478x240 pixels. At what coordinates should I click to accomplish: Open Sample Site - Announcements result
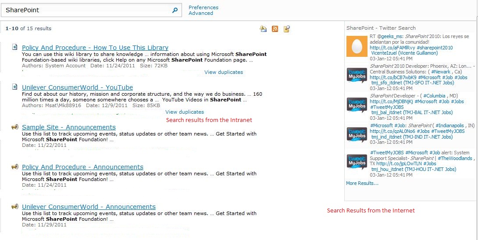pyautogui.click(x=69, y=127)
